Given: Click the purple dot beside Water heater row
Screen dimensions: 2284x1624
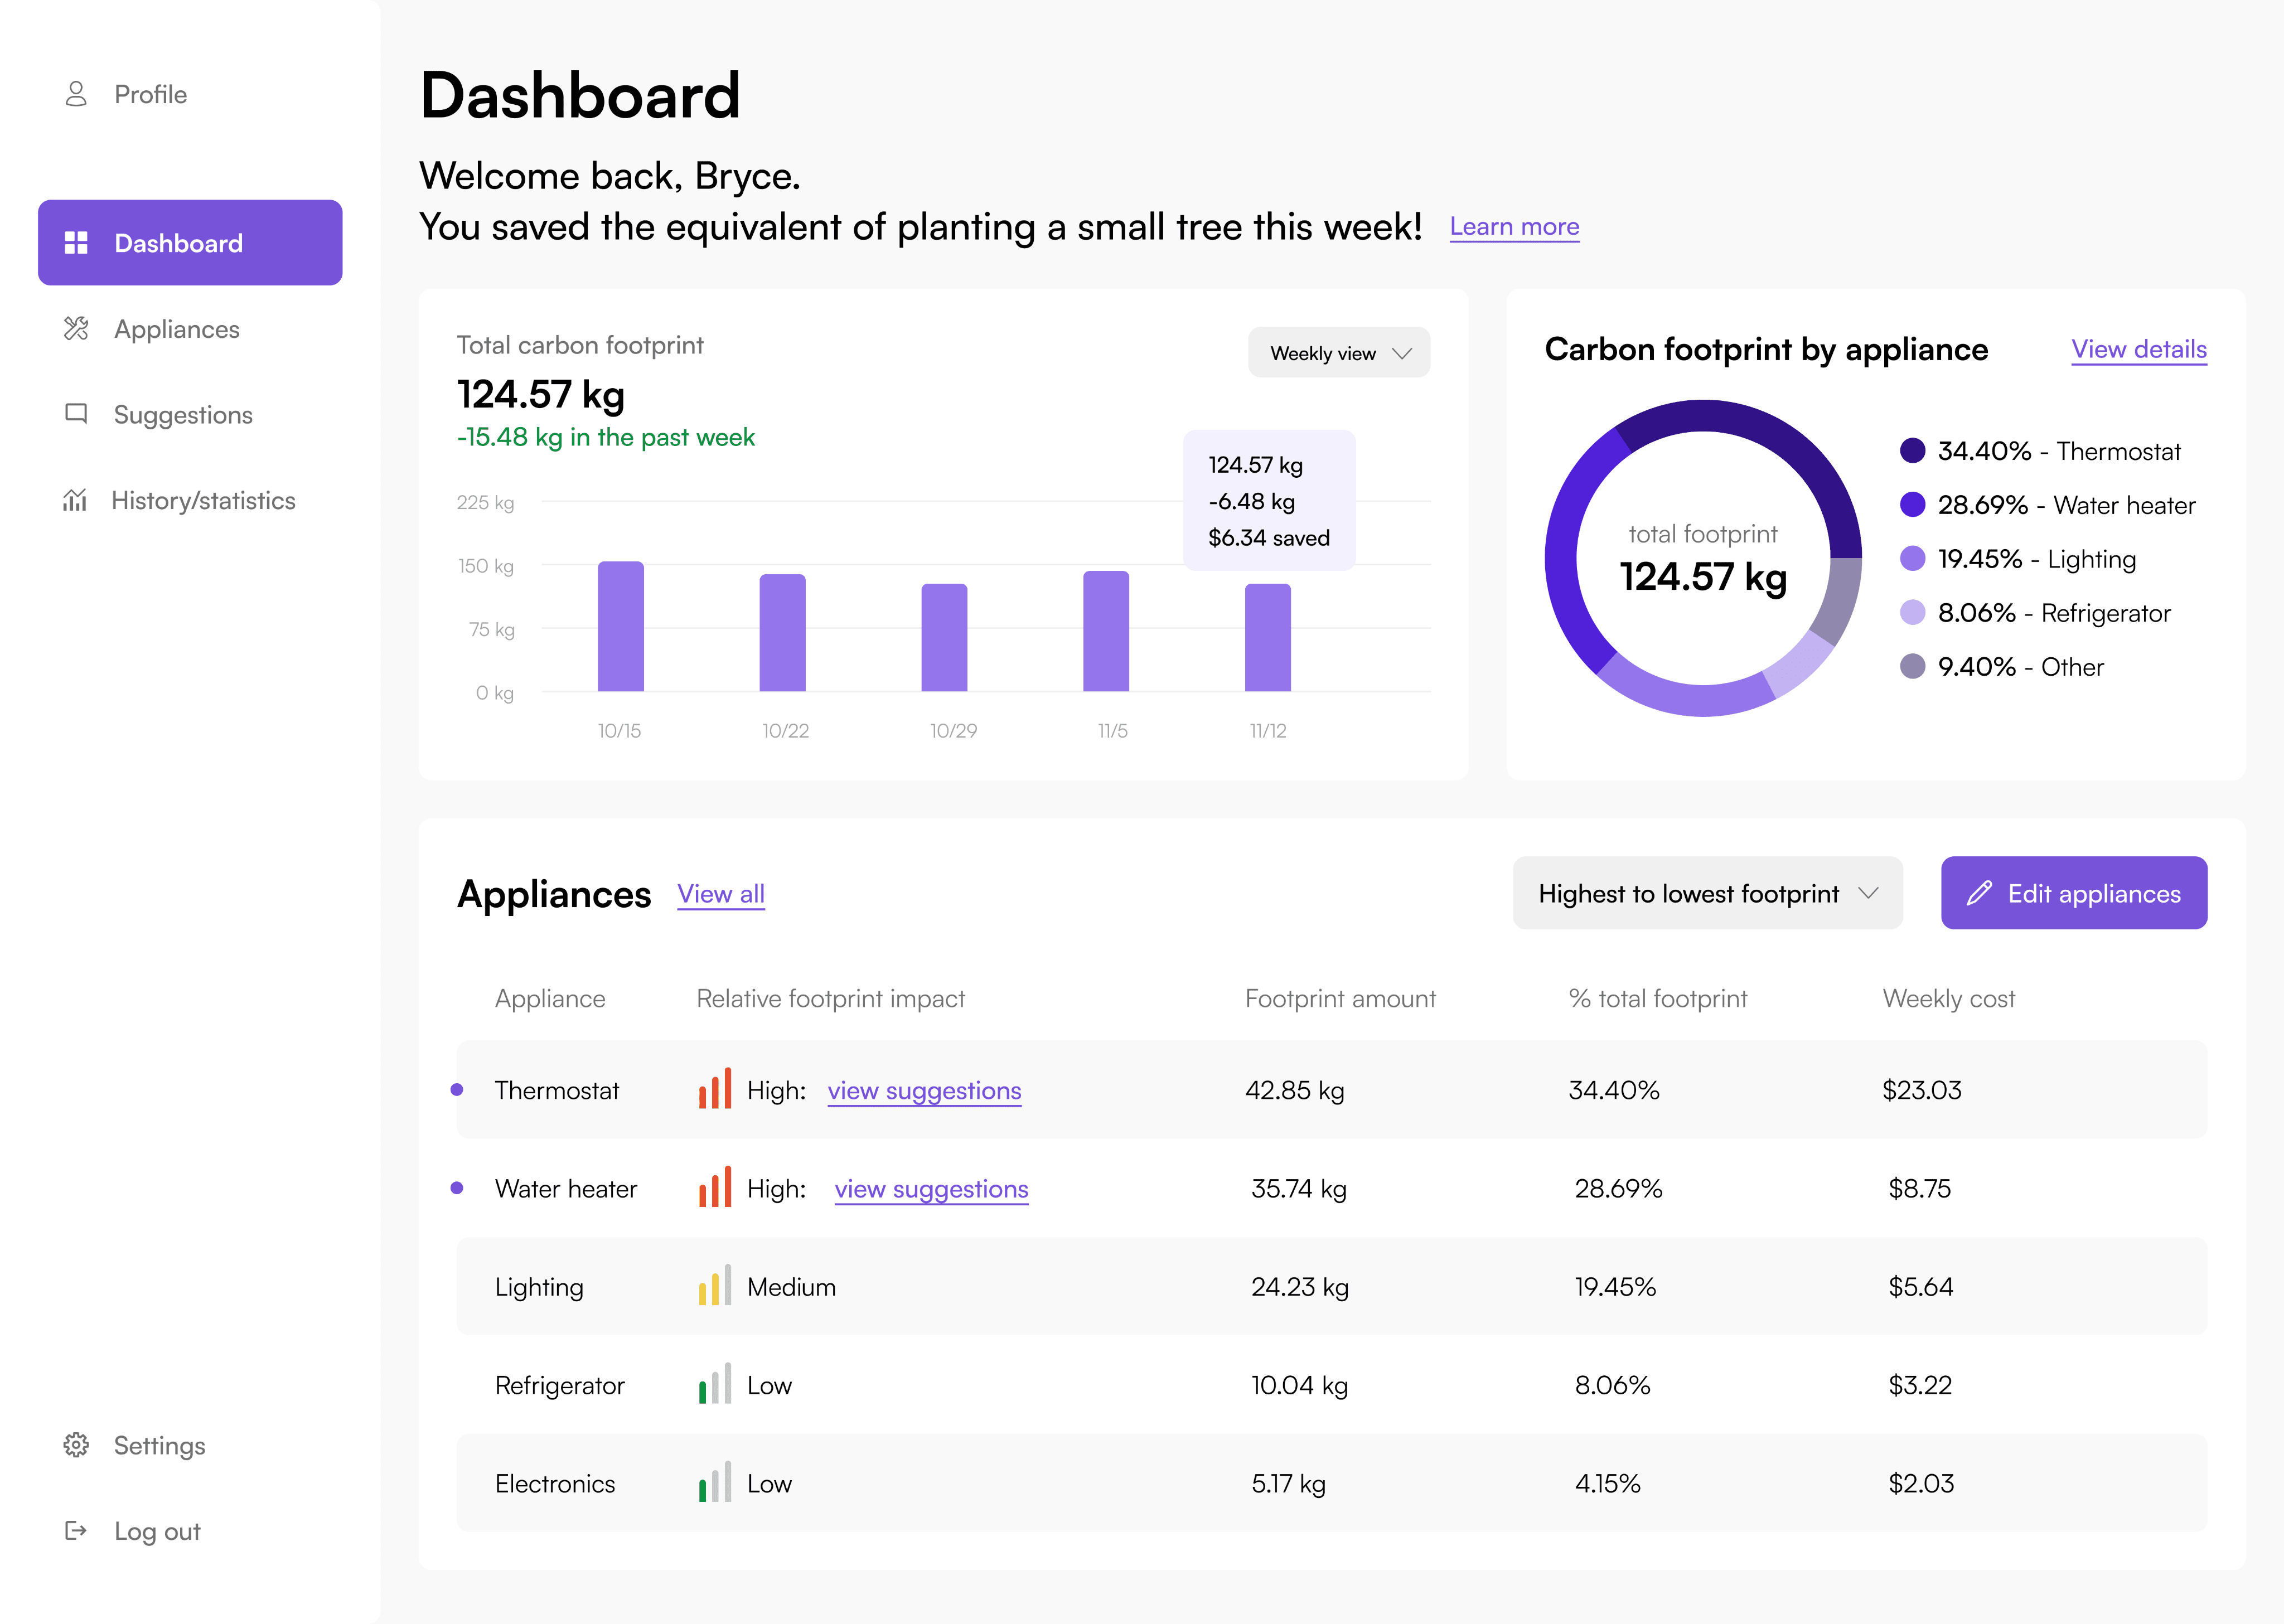Looking at the screenshot, I should (457, 1188).
